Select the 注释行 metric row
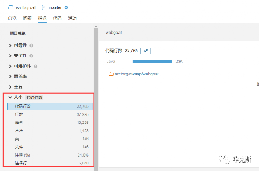The height and width of the screenshot is (171, 259). pyautogui.click(x=50, y=163)
